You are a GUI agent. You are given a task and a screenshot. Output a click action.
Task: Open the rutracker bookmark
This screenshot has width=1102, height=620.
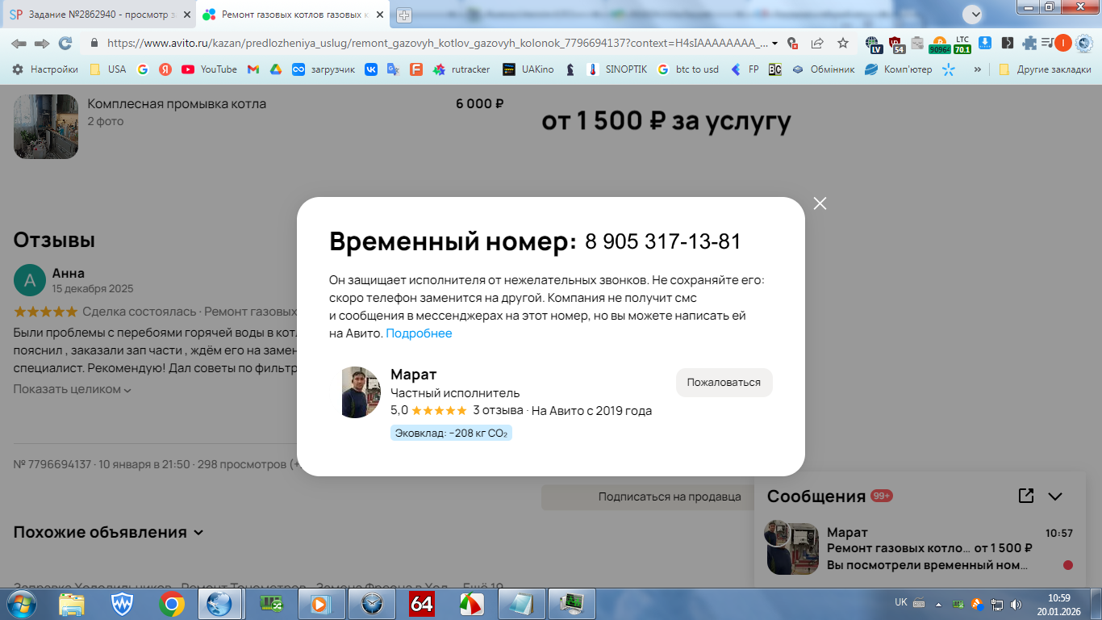click(x=461, y=69)
